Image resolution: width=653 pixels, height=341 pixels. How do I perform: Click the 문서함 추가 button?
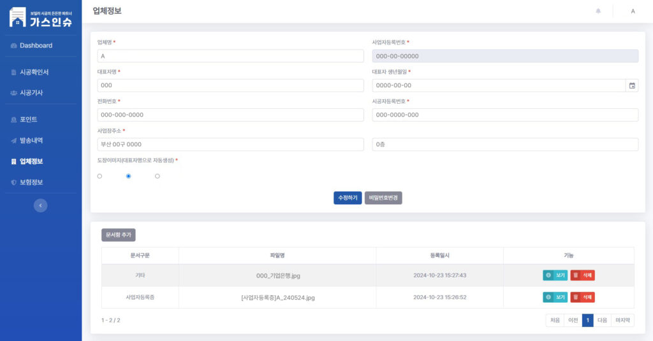[118, 235]
